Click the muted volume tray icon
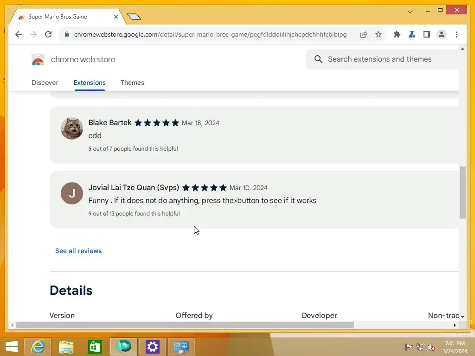This screenshot has height=356, width=475. 431,347
